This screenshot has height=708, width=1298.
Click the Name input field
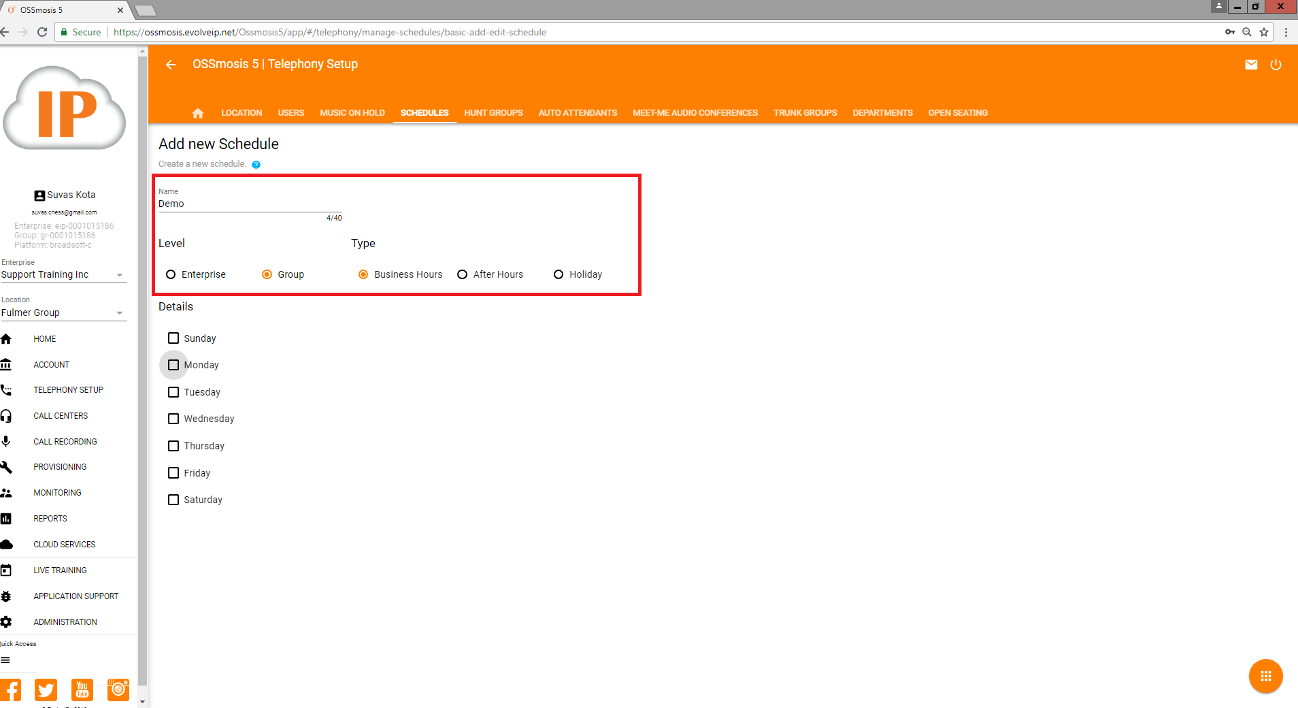point(250,204)
